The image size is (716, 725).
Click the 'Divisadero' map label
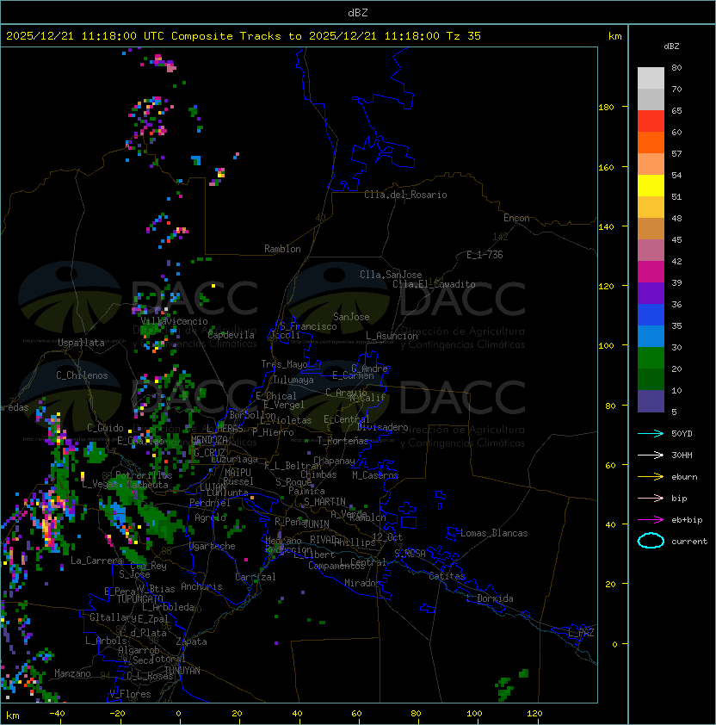(383, 427)
